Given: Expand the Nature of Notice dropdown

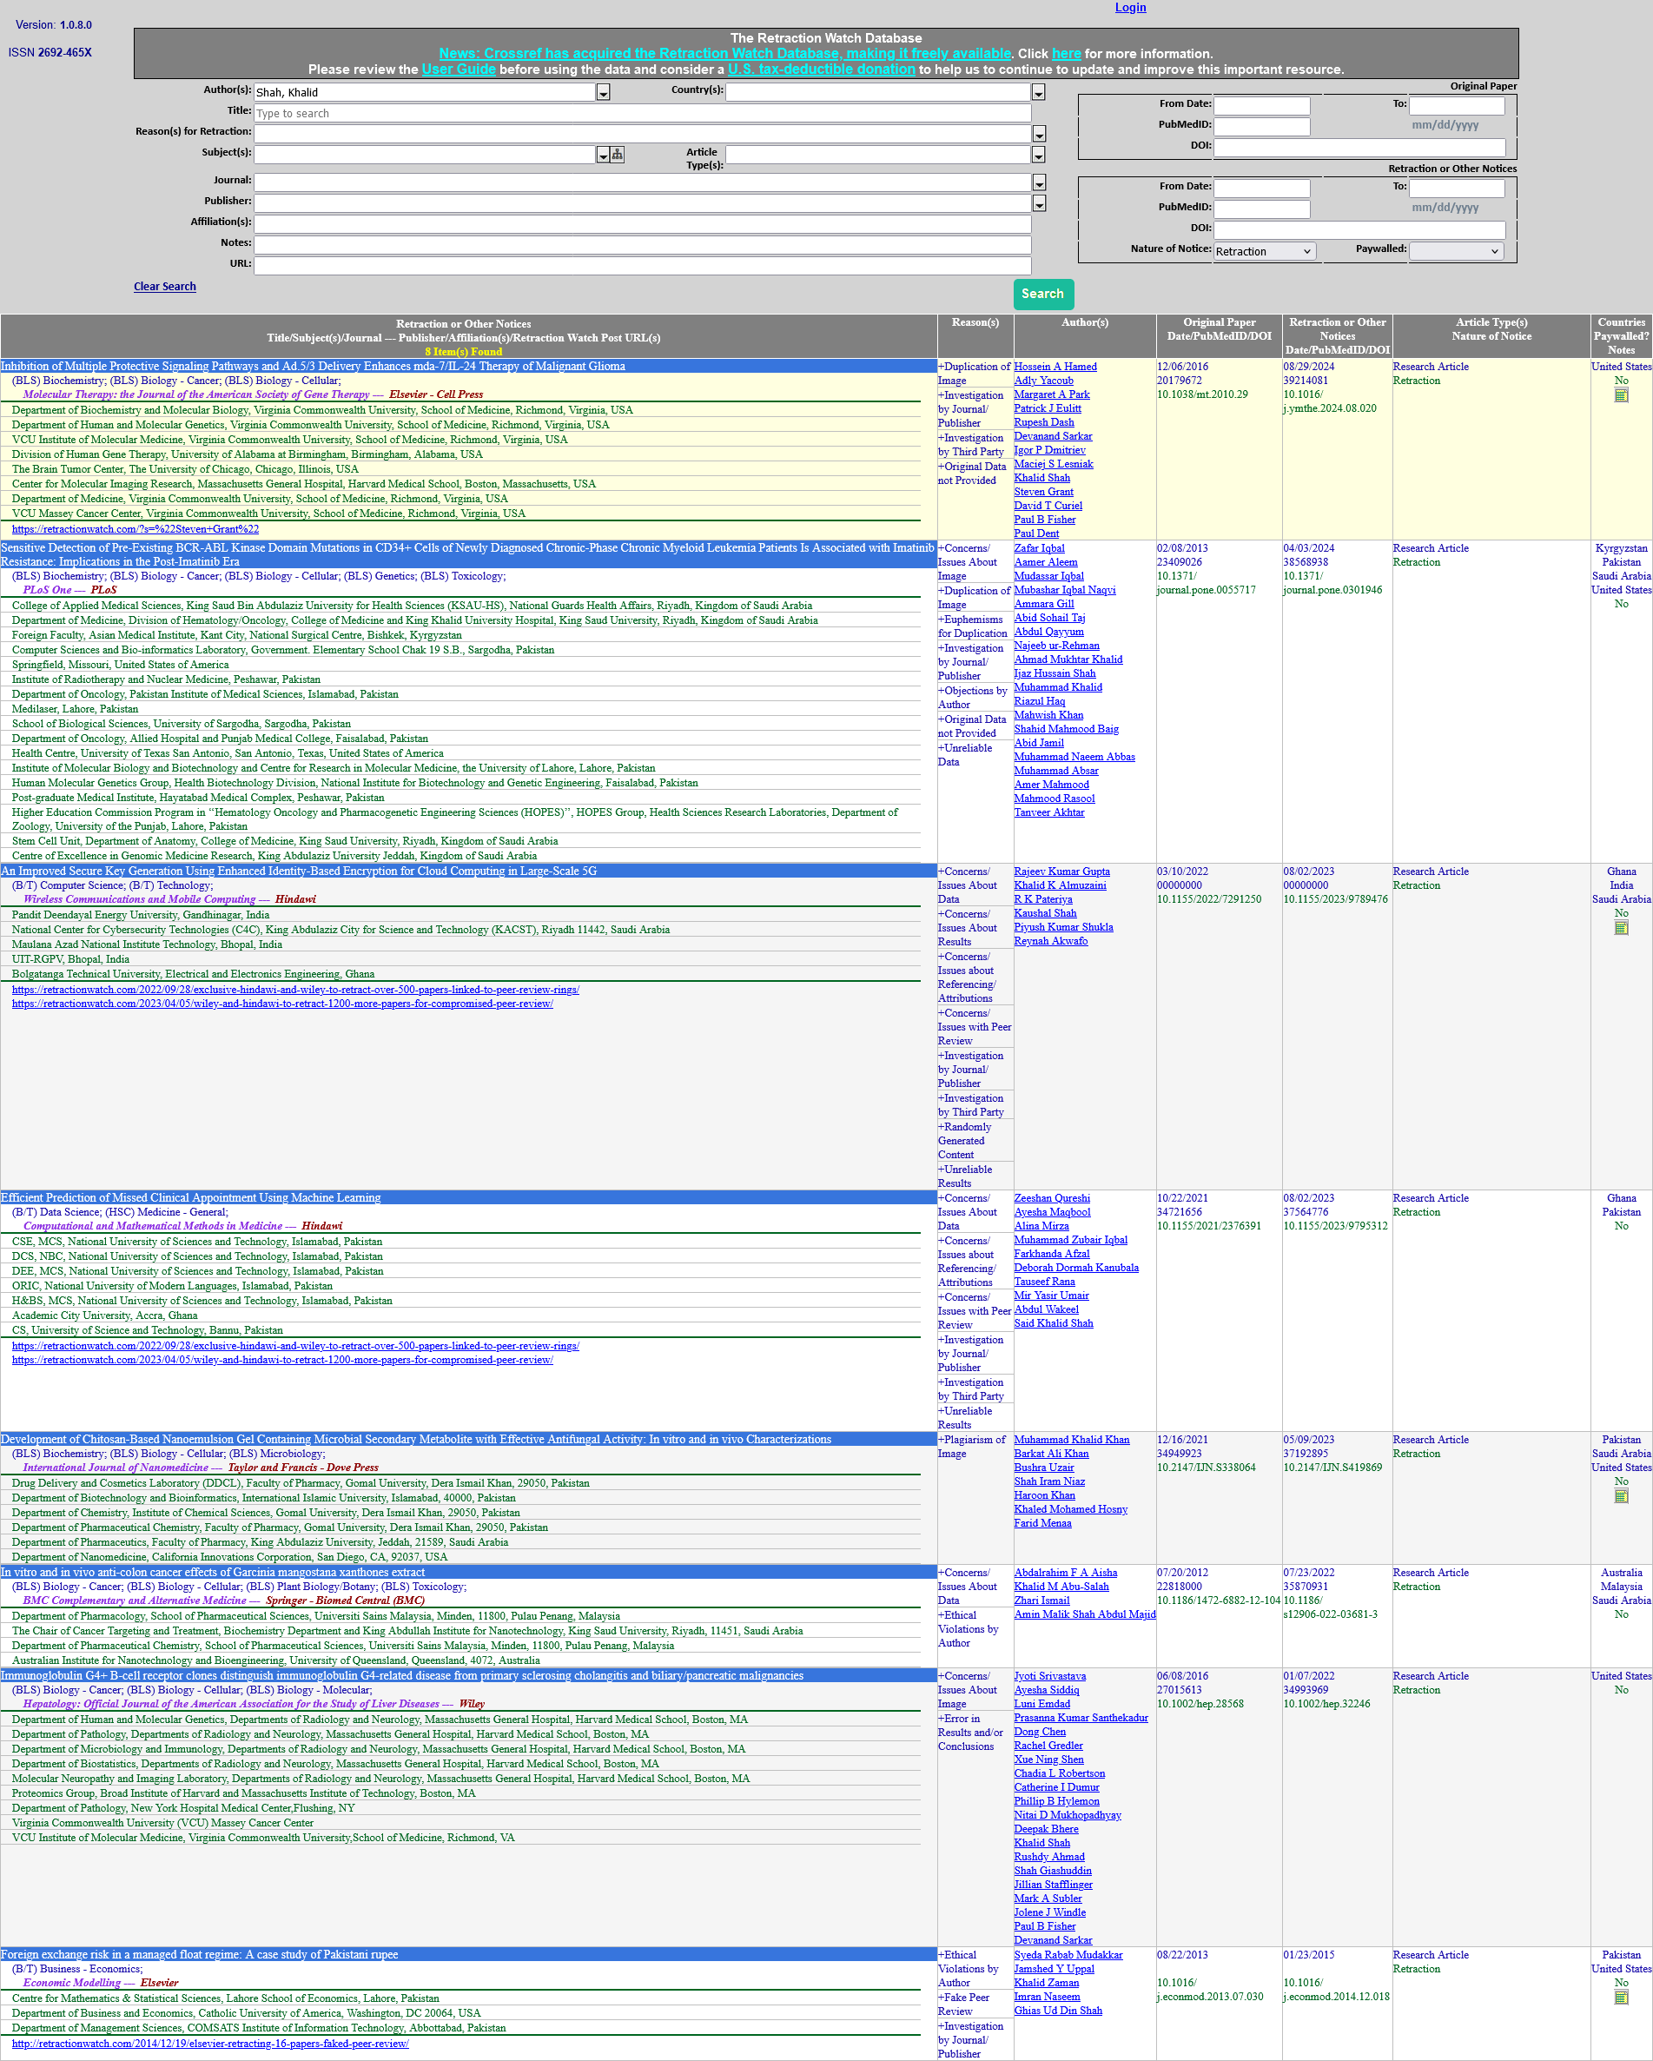Looking at the screenshot, I should pos(1263,251).
